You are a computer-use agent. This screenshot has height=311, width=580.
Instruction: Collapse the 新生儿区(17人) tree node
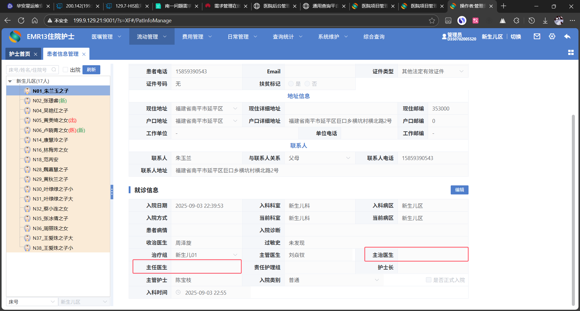[10, 81]
